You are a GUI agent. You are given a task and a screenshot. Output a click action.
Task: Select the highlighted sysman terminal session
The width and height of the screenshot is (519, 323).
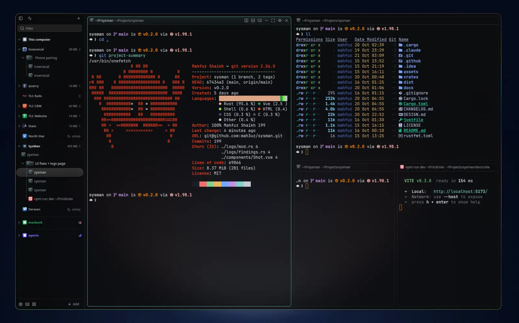point(50,172)
